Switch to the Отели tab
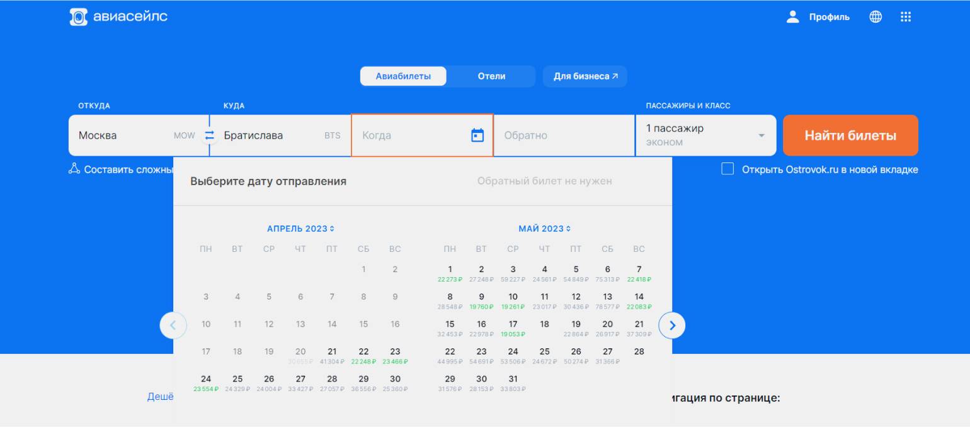 pos(491,76)
